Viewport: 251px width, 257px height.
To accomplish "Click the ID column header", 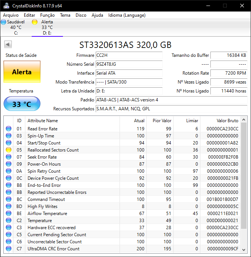I will [19, 121].
